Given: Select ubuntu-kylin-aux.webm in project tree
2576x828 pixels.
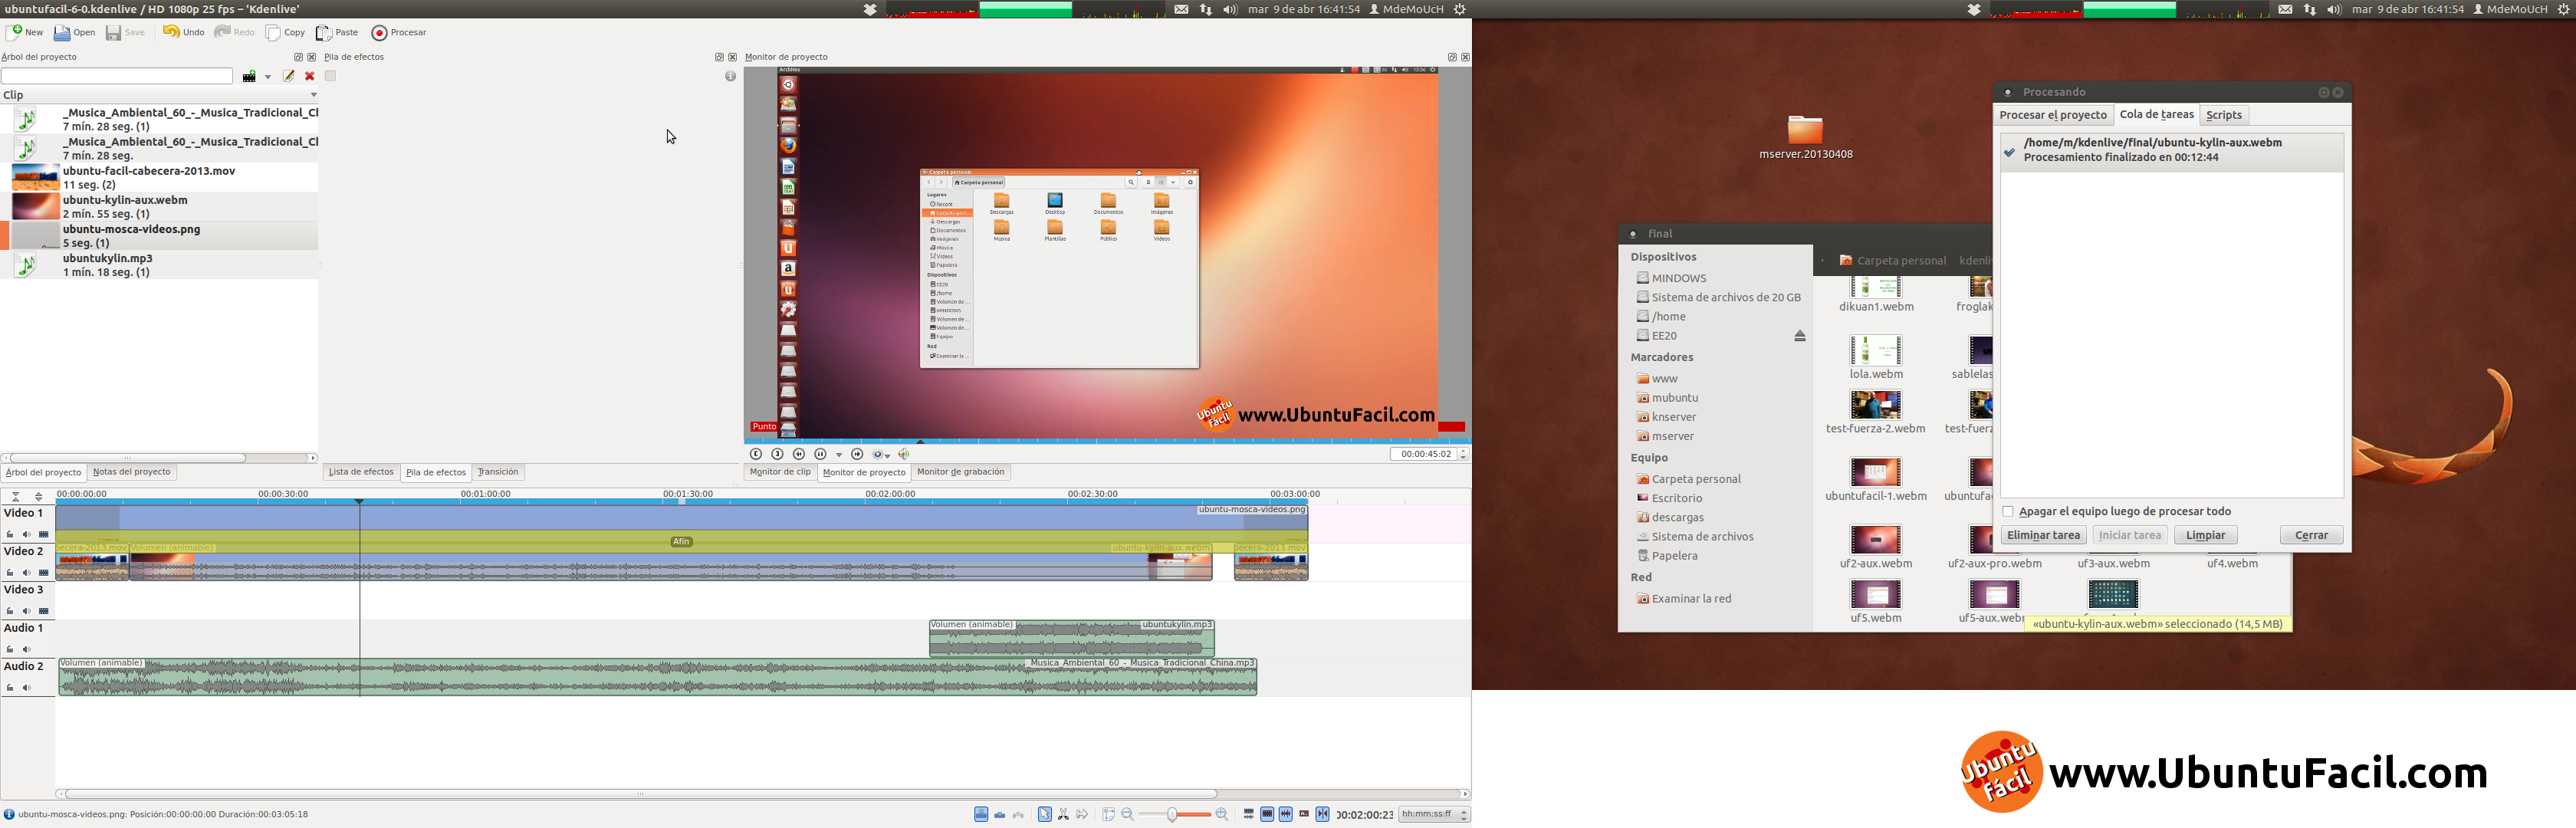Looking at the screenshot, I should (x=159, y=206).
